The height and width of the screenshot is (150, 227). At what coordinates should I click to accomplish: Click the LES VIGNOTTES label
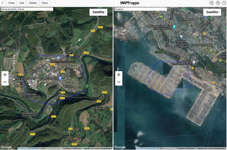coord(25,79)
